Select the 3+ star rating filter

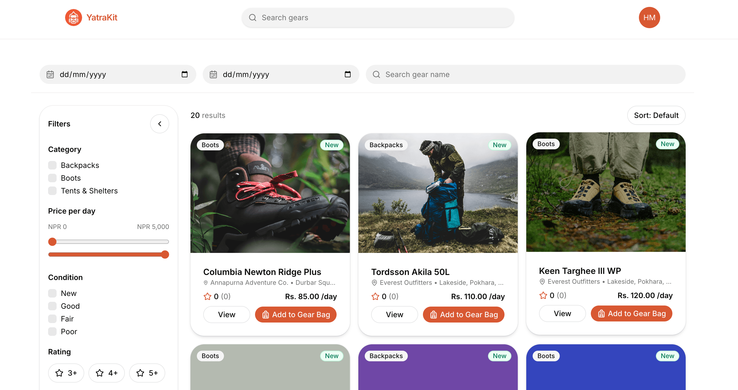click(x=66, y=373)
